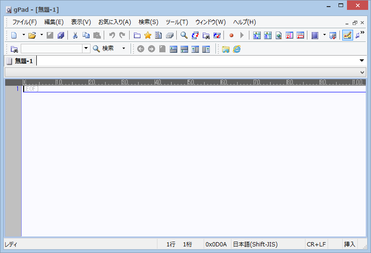Toggle the highlighted pencil edit mode button
The image size is (371, 253).
coord(347,35)
